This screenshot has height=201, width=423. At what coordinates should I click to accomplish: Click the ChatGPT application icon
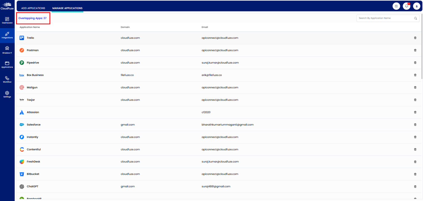(22, 186)
